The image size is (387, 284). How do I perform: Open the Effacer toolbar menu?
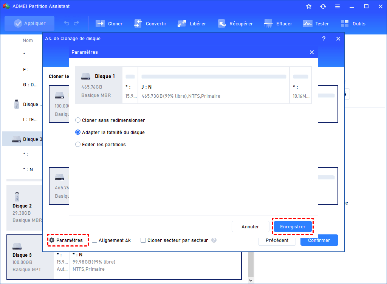coord(278,24)
